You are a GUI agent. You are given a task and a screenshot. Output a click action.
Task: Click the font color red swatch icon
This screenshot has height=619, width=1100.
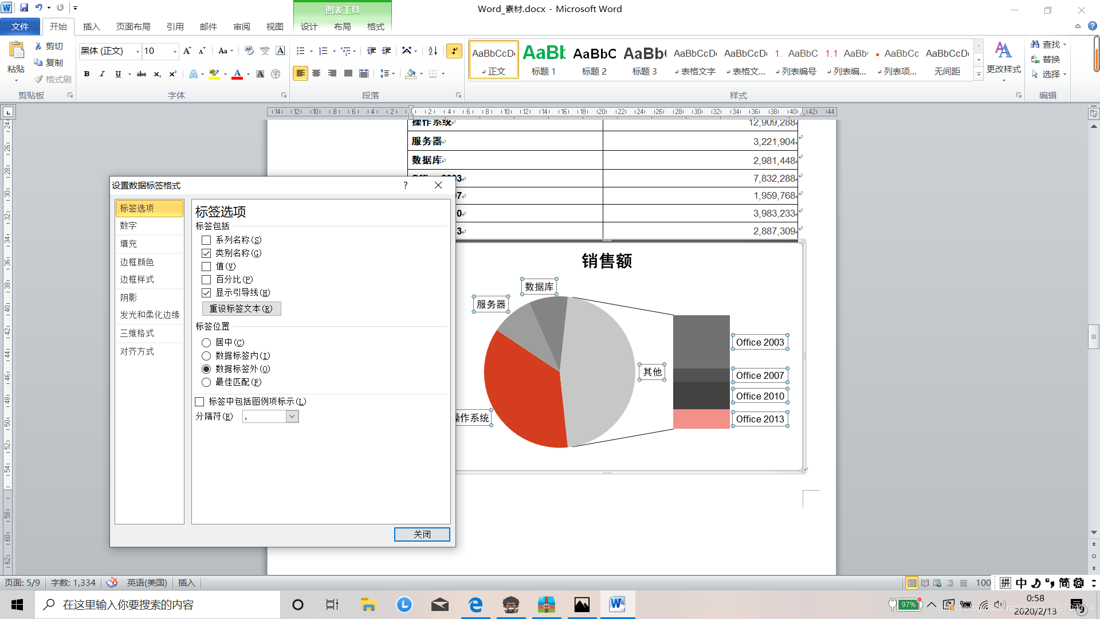point(237,74)
